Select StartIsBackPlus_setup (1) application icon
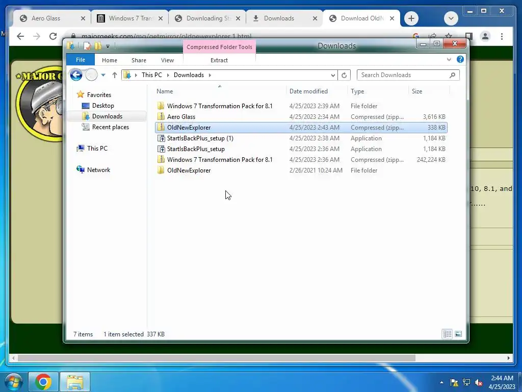 (x=161, y=138)
